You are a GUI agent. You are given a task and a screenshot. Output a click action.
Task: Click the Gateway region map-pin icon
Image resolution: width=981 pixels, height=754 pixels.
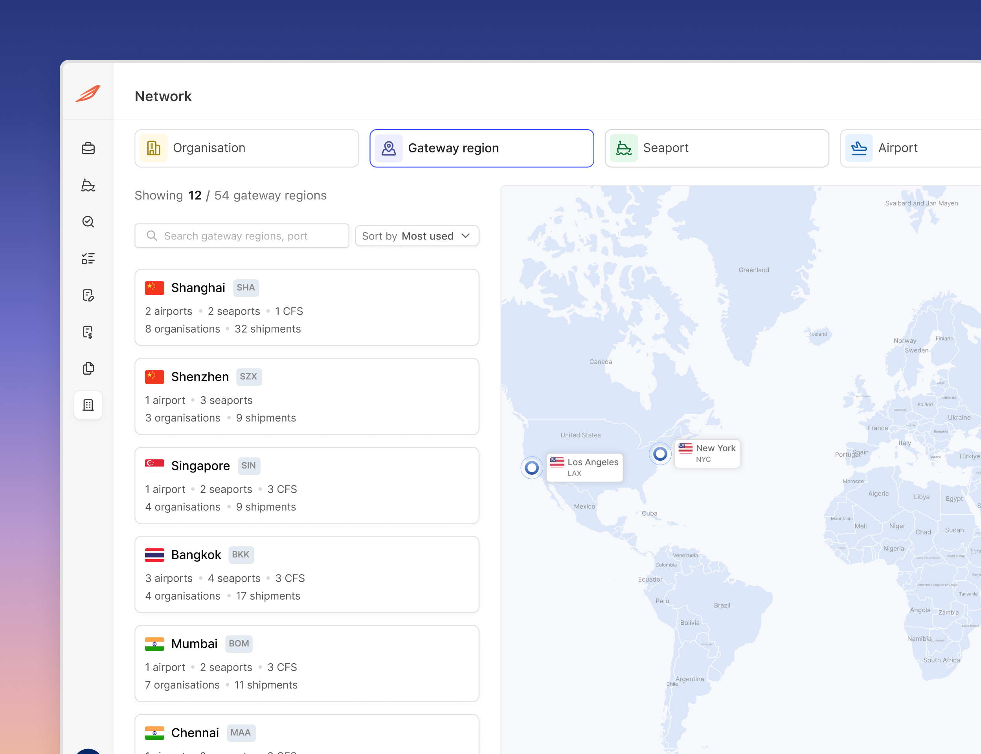[x=389, y=148]
